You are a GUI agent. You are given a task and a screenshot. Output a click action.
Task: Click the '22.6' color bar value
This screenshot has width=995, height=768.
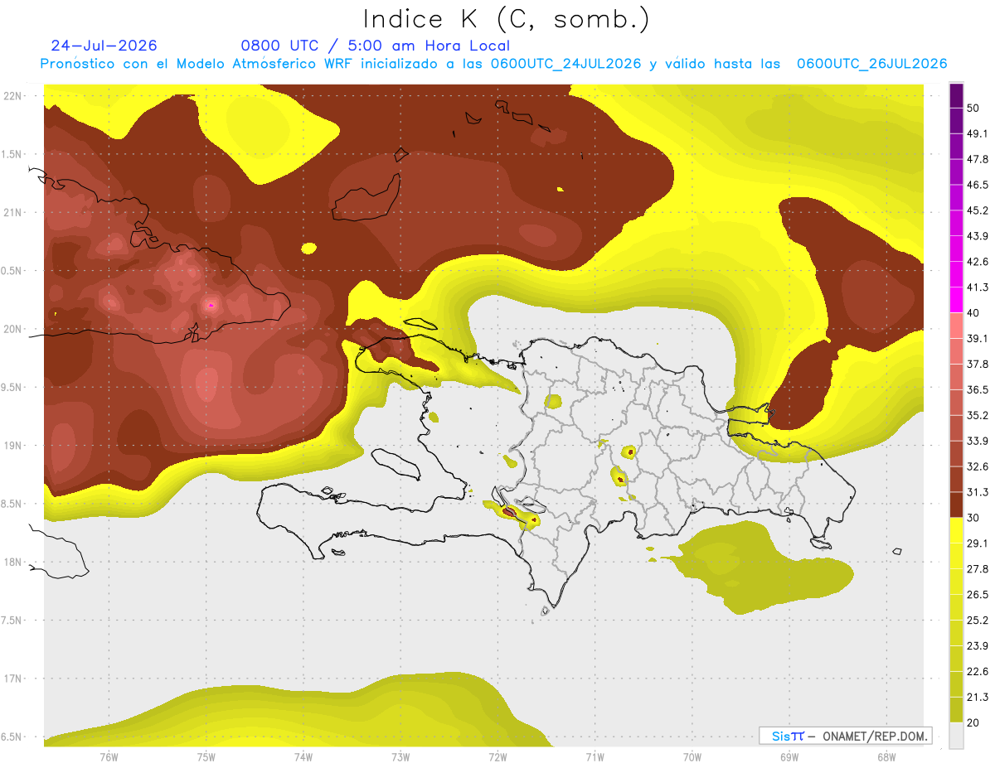[x=978, y=672]
